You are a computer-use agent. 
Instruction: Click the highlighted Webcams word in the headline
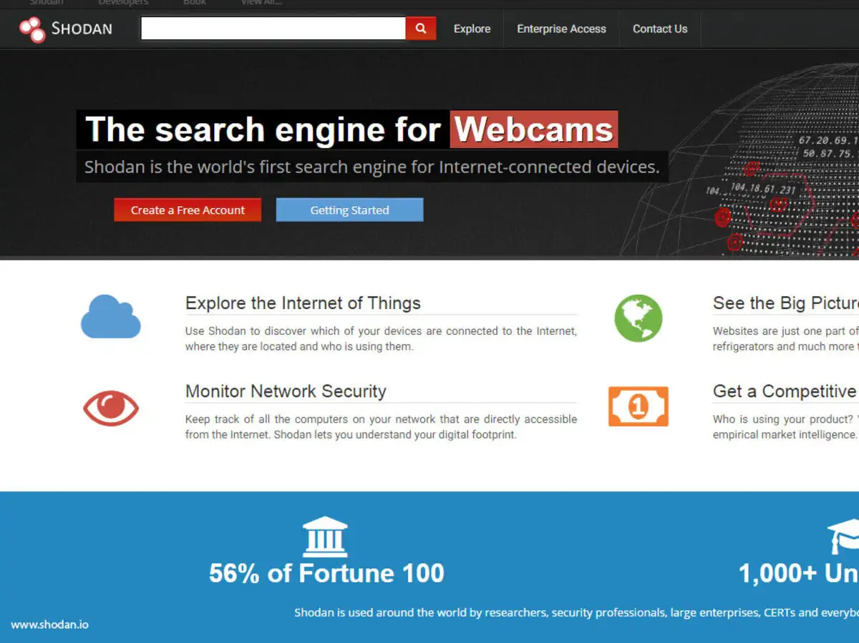click(534, 129)
